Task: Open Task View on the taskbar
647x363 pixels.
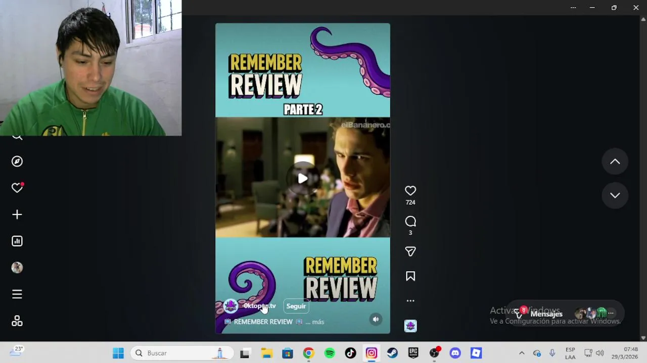Action: point(245,353)
